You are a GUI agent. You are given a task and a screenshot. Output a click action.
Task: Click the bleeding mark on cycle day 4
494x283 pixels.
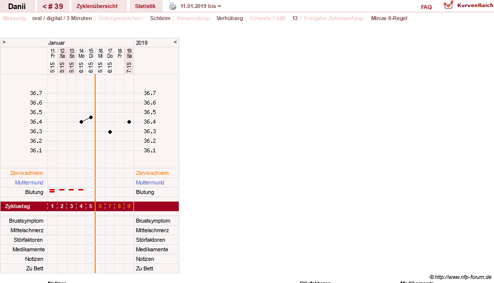click(81, 190)
